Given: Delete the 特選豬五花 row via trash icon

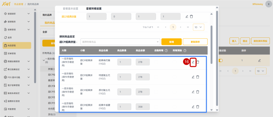Looking at the screenshot, I should pyautogui.click(x=198, y=77).
